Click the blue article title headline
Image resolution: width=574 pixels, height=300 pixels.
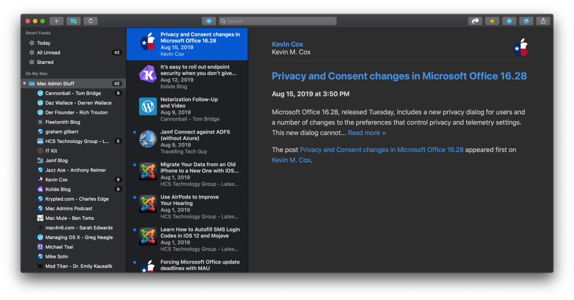399,76
